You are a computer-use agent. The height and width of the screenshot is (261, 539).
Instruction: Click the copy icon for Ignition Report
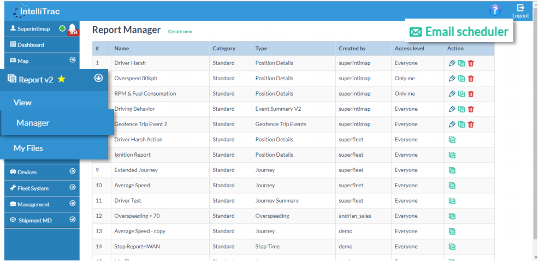(x=452, y=155)
